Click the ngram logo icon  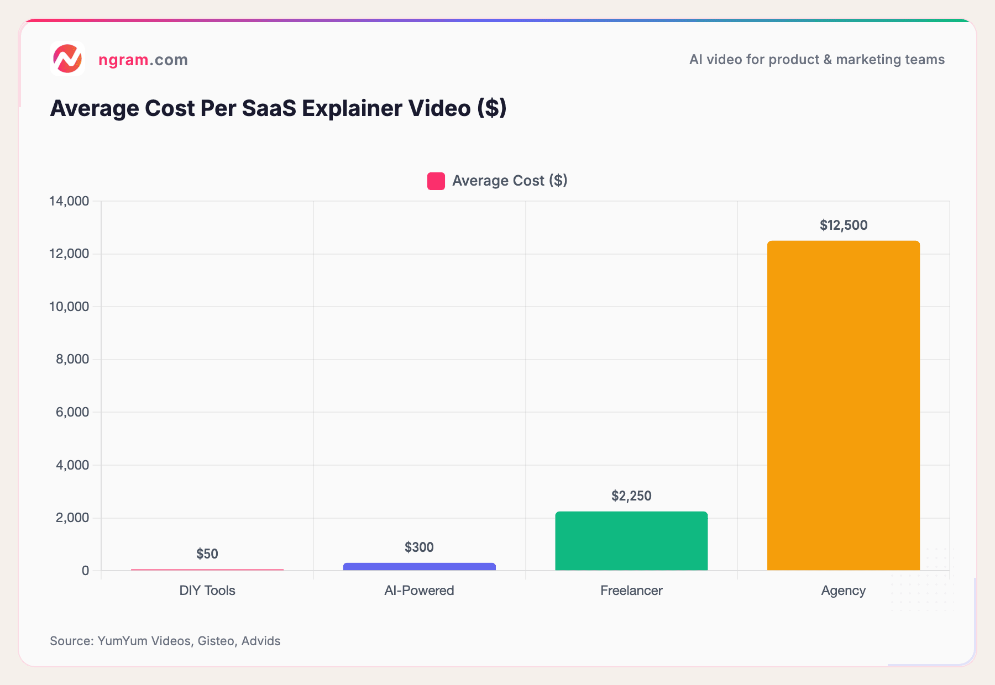click(67, 59)
